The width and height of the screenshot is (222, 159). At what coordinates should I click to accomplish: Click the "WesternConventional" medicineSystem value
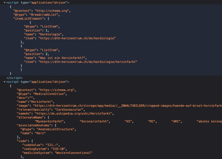click(73, 153)
